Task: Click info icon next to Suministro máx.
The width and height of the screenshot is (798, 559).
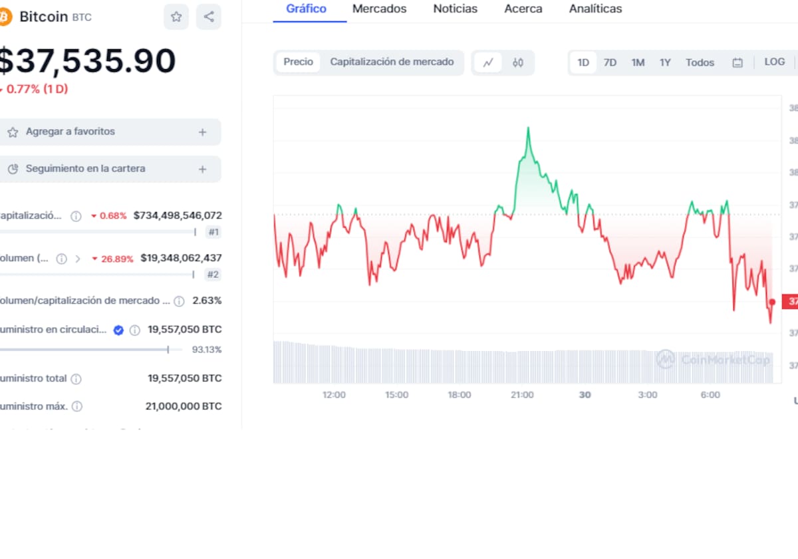Action: tap(77, 406)
